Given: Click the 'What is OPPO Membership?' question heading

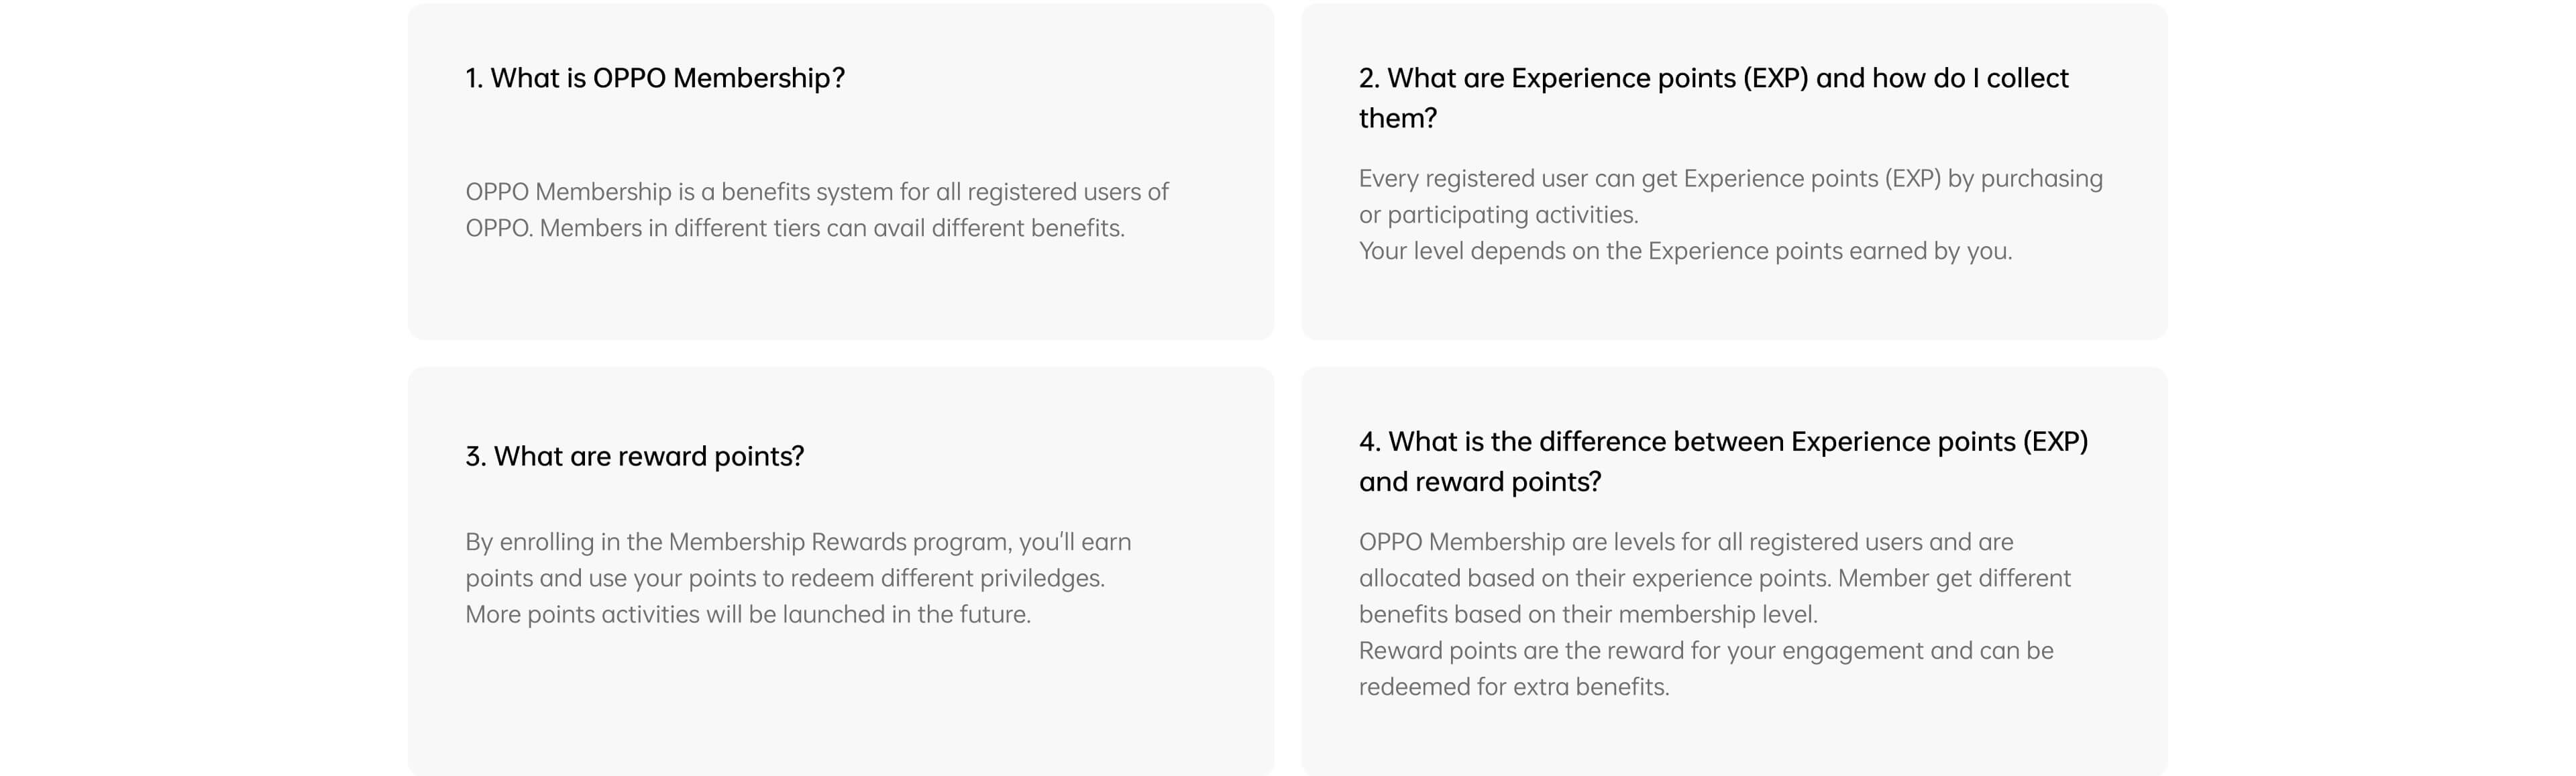Looking at the screenshot, I should tap(655, 78).
